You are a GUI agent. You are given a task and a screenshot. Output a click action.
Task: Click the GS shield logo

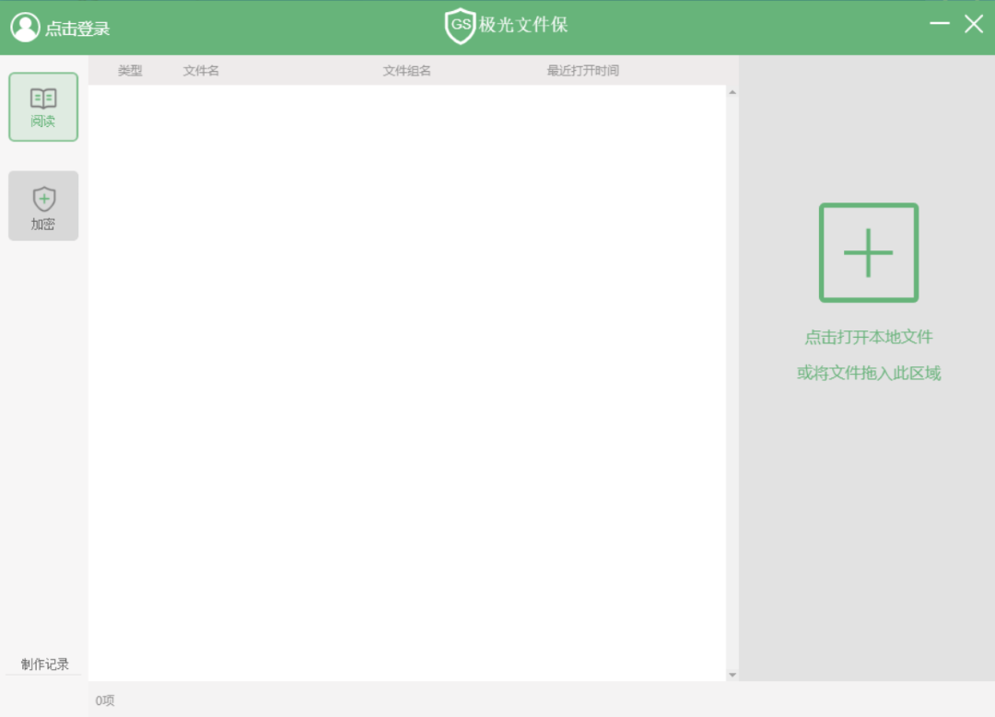tap(460, 26)
